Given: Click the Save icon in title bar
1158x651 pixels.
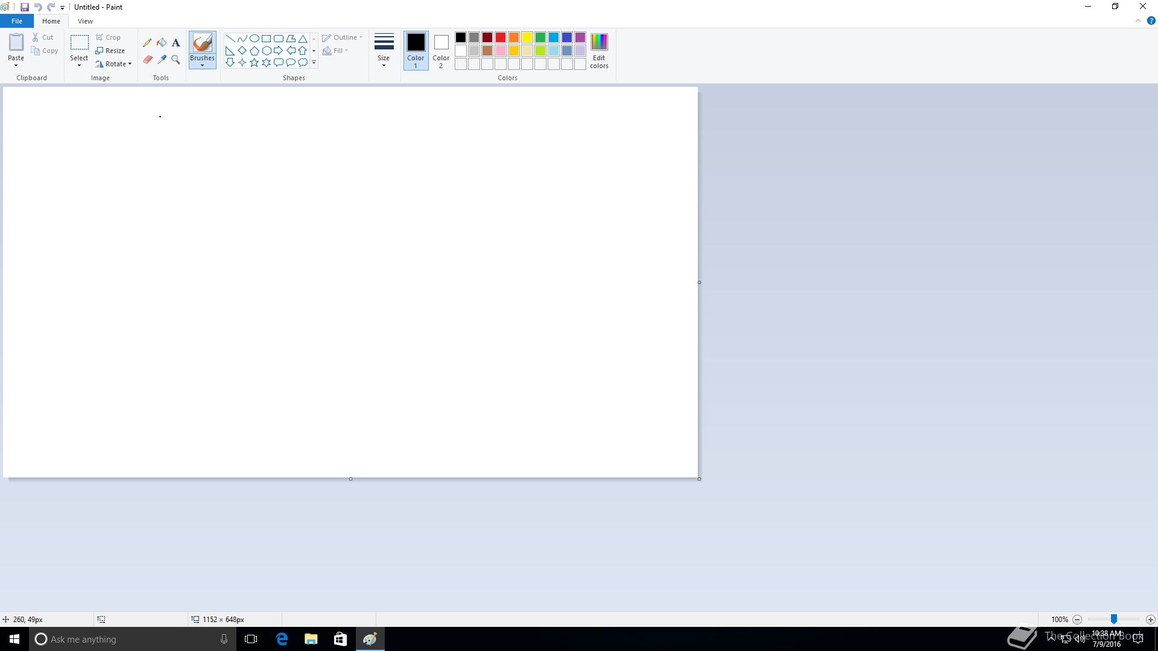Looking at the screenshot, I should [25, 7].
